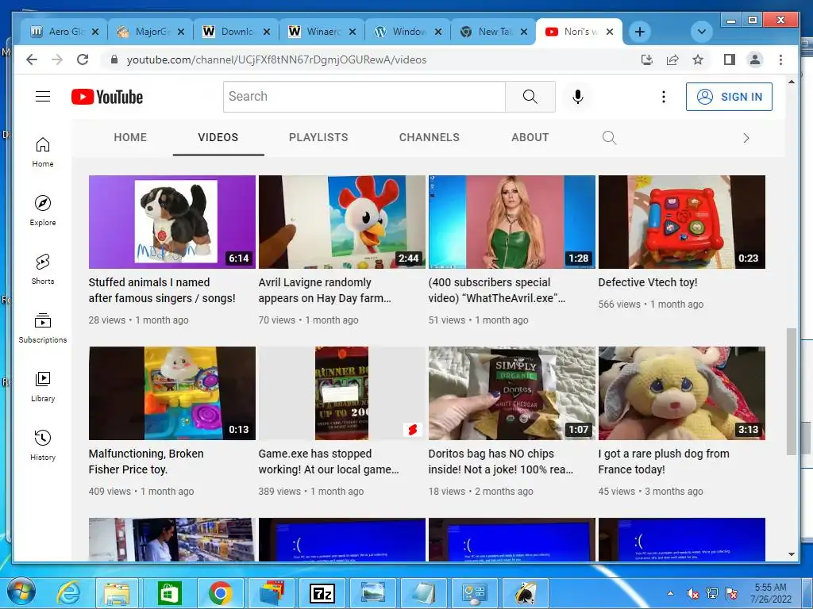813x609 pixels.
Task: Open 7-Zip from taskbar
Action: click(322, 593)
